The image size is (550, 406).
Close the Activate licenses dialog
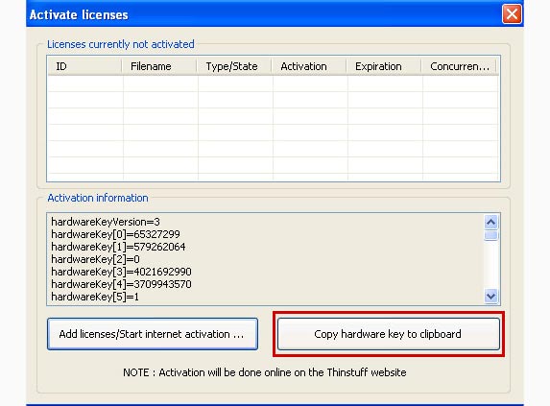512,14
